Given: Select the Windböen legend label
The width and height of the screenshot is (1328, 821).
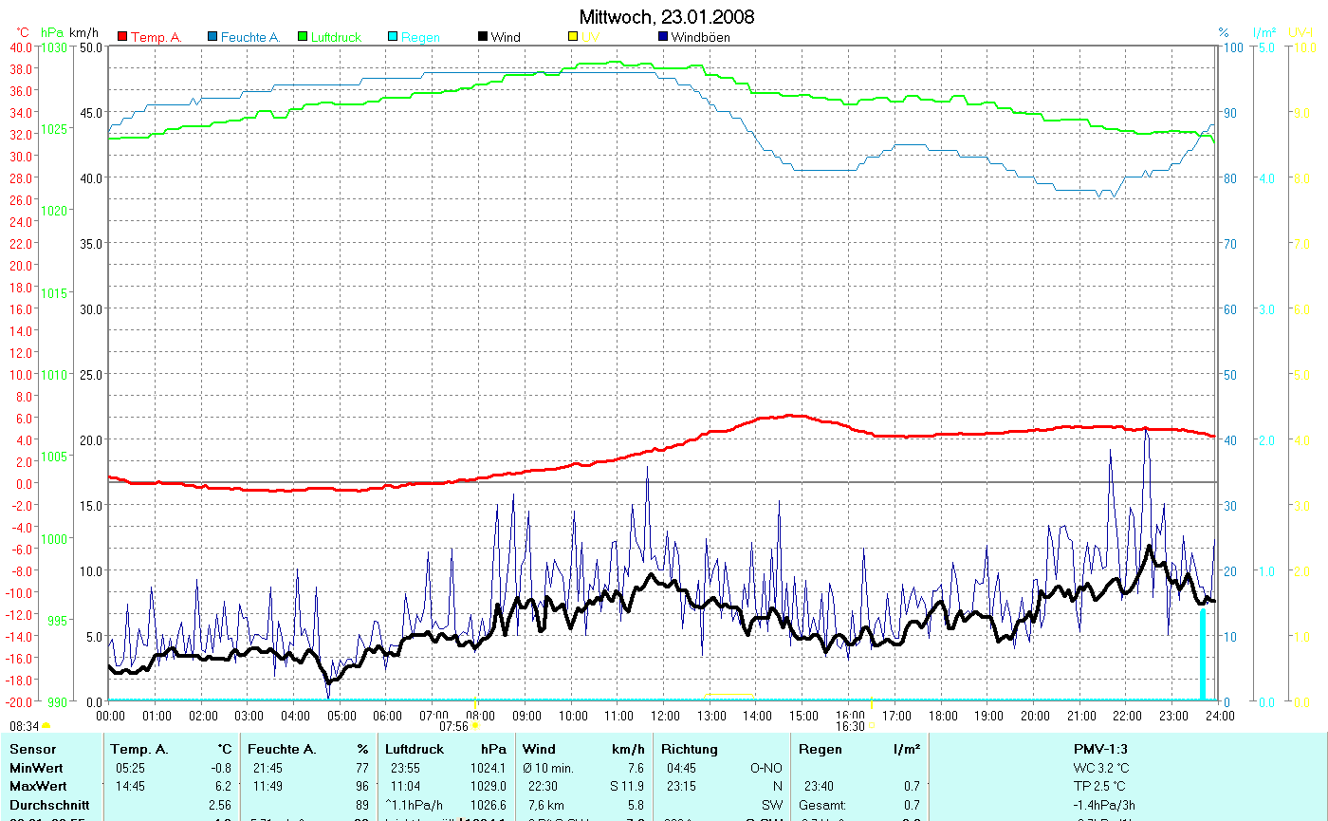Looking at the screenshot, I should point(700,37).
